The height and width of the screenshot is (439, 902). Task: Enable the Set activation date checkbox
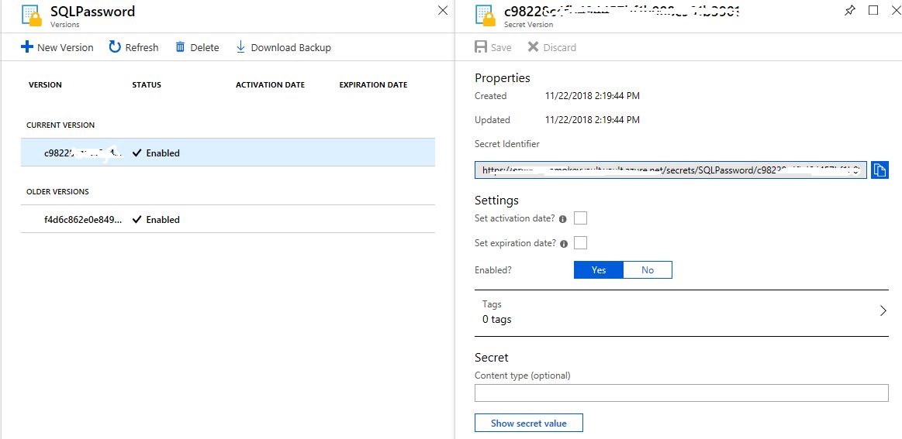[x=580, y=218]
